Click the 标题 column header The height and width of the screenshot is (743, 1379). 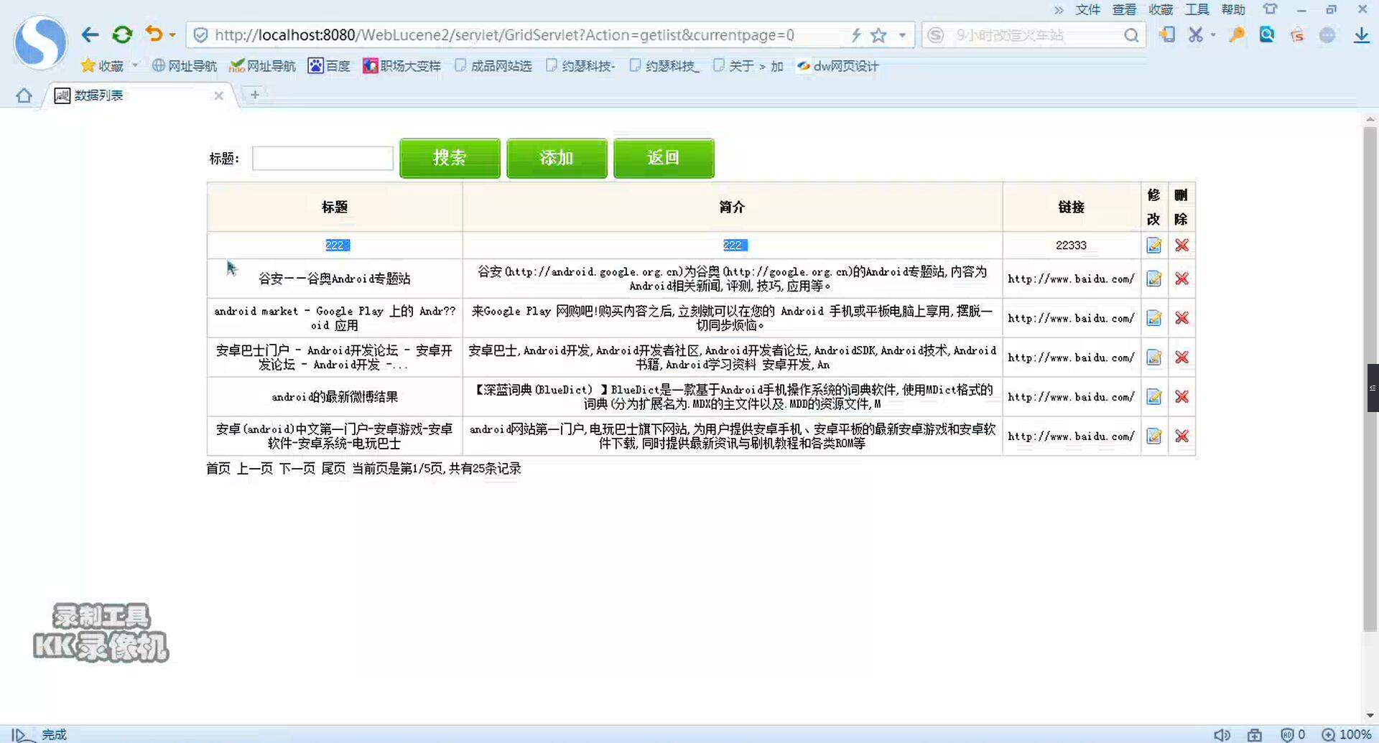335,207
